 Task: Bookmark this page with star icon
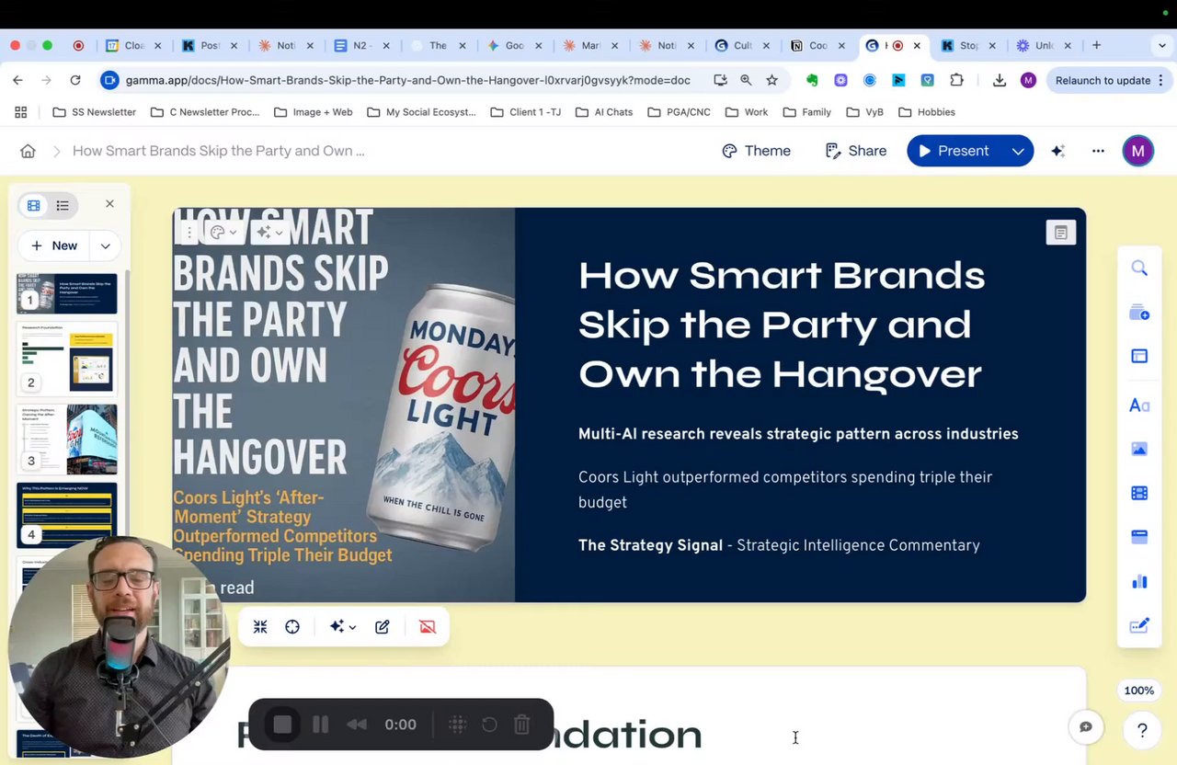tap(771, 80)
